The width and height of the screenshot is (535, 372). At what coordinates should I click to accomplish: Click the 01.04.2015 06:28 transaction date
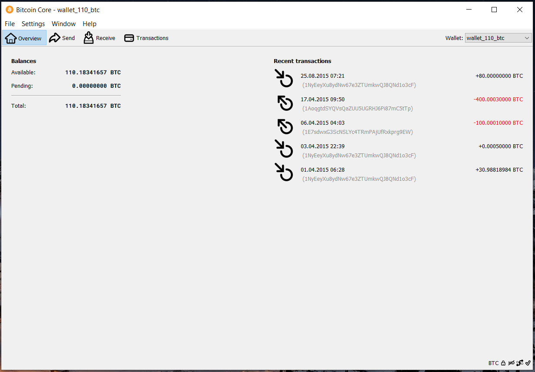(322, 170)
